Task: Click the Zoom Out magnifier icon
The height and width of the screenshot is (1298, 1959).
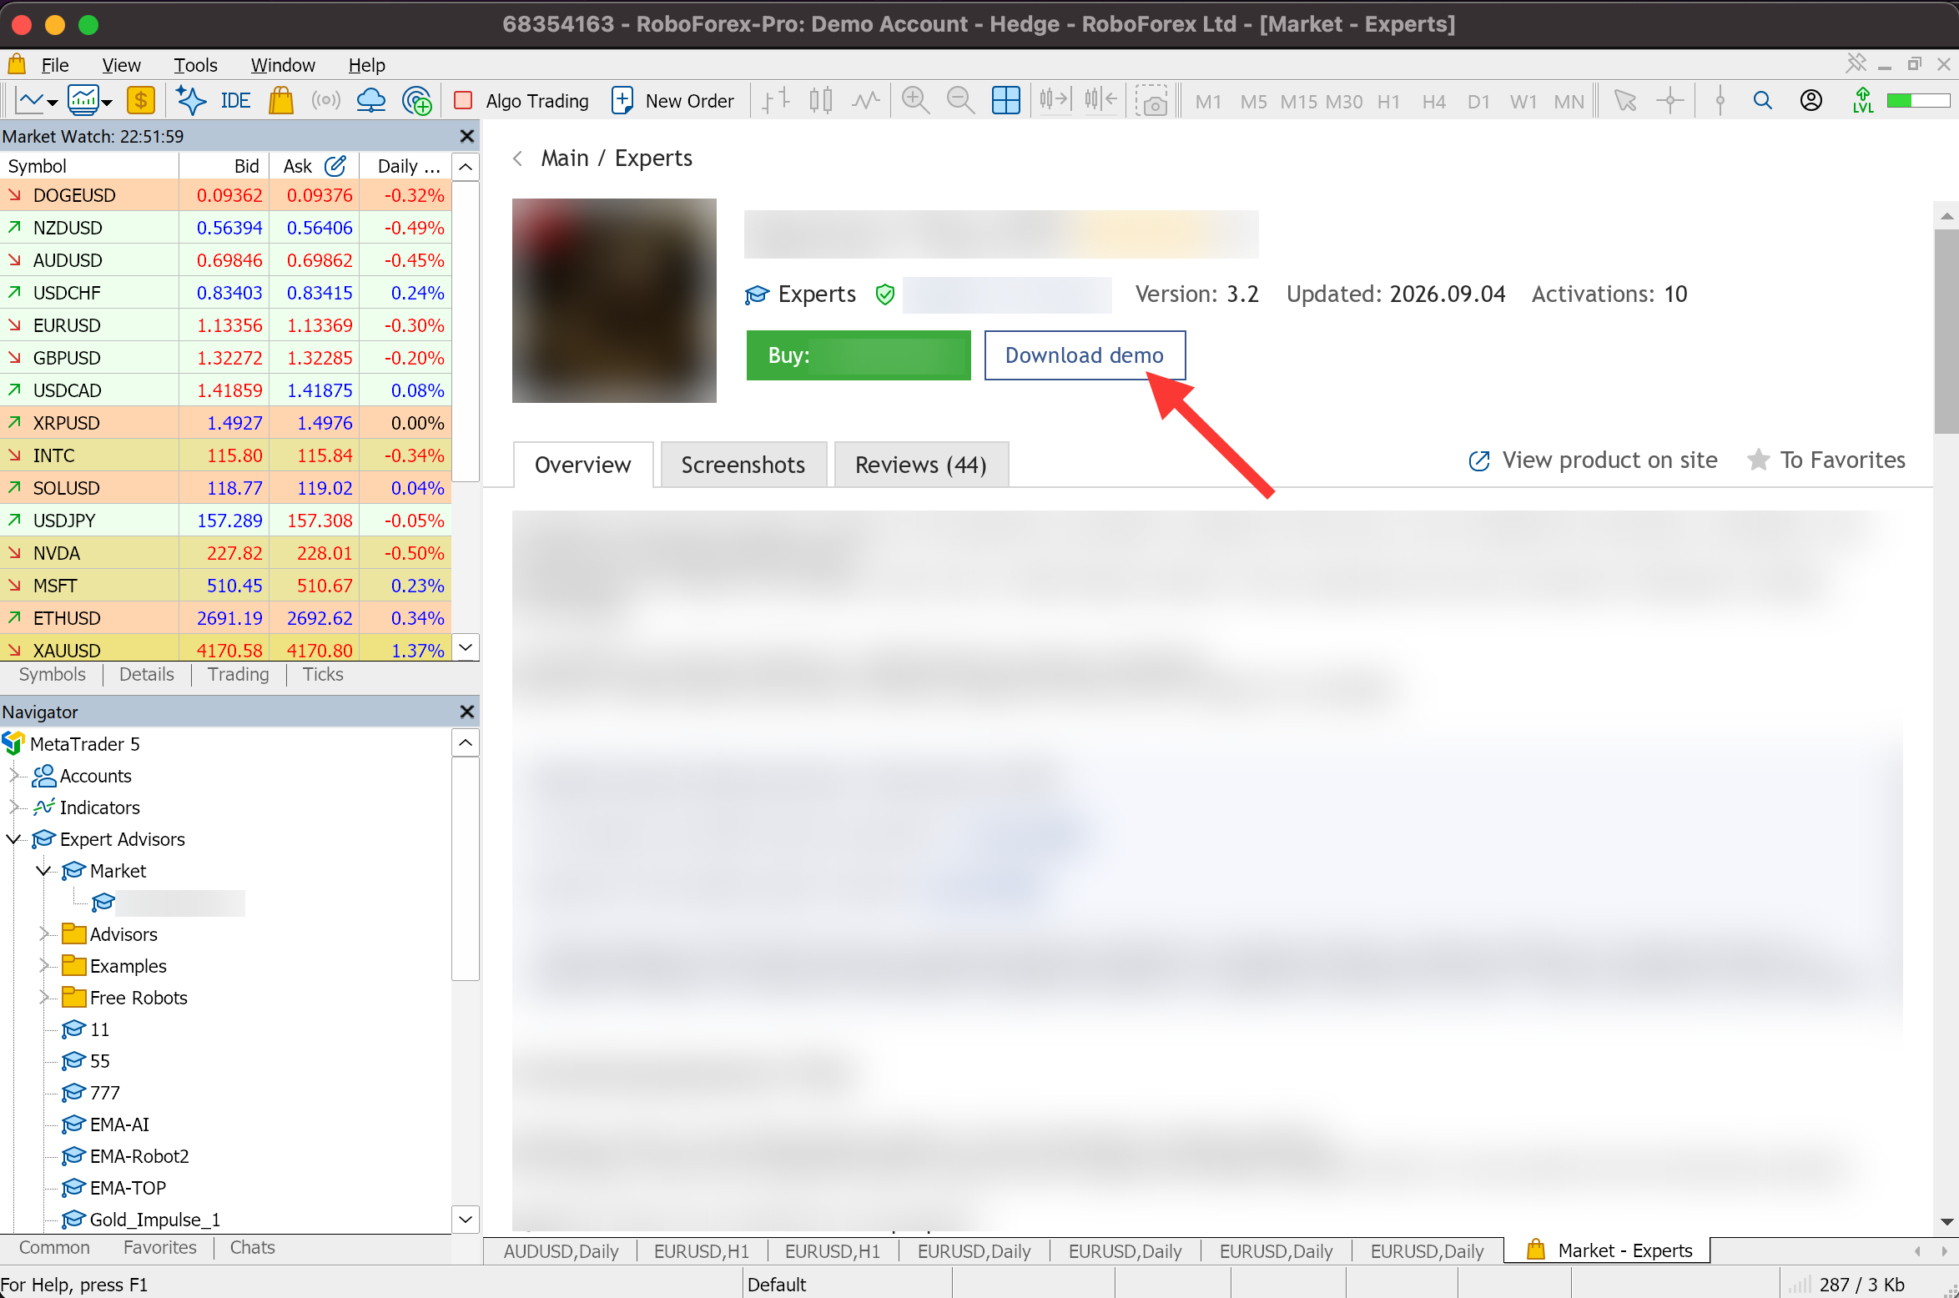Action: [x=960, y=101]
